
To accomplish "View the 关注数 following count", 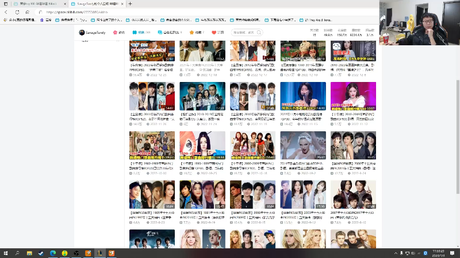I will [314, 33].
